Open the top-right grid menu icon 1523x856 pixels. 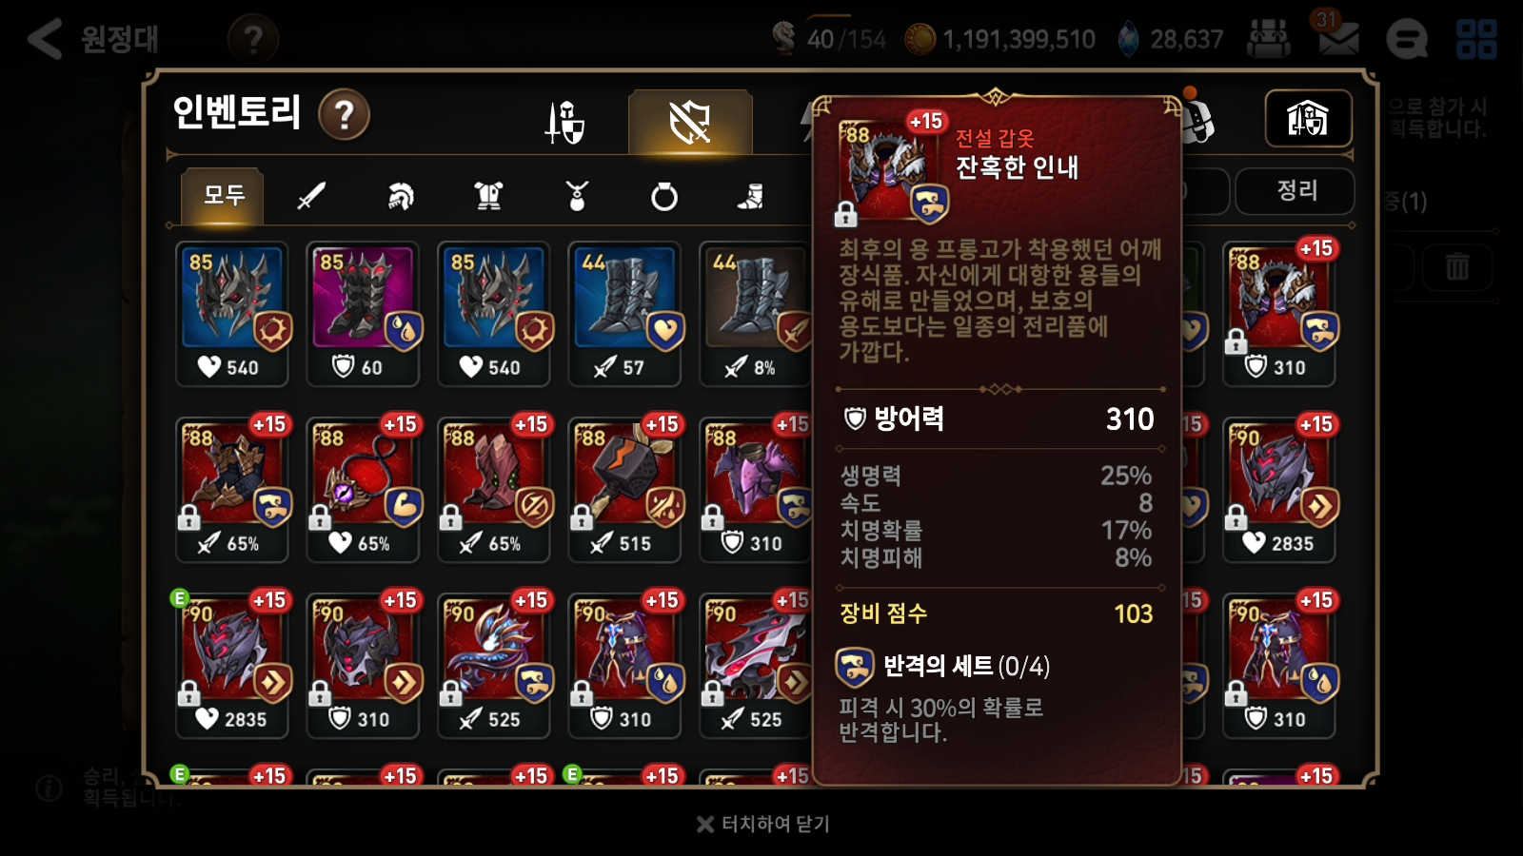[1476, 39]
